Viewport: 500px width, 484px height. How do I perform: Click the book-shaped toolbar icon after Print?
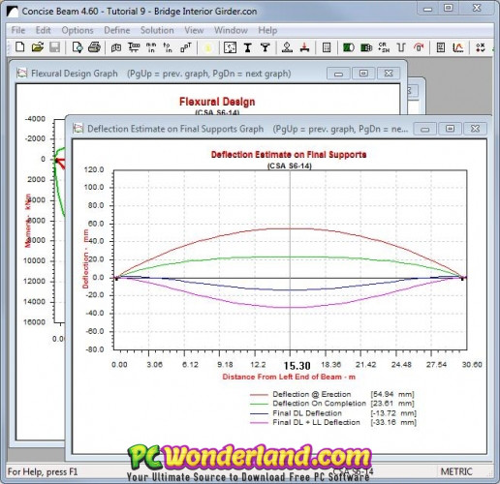116,47
